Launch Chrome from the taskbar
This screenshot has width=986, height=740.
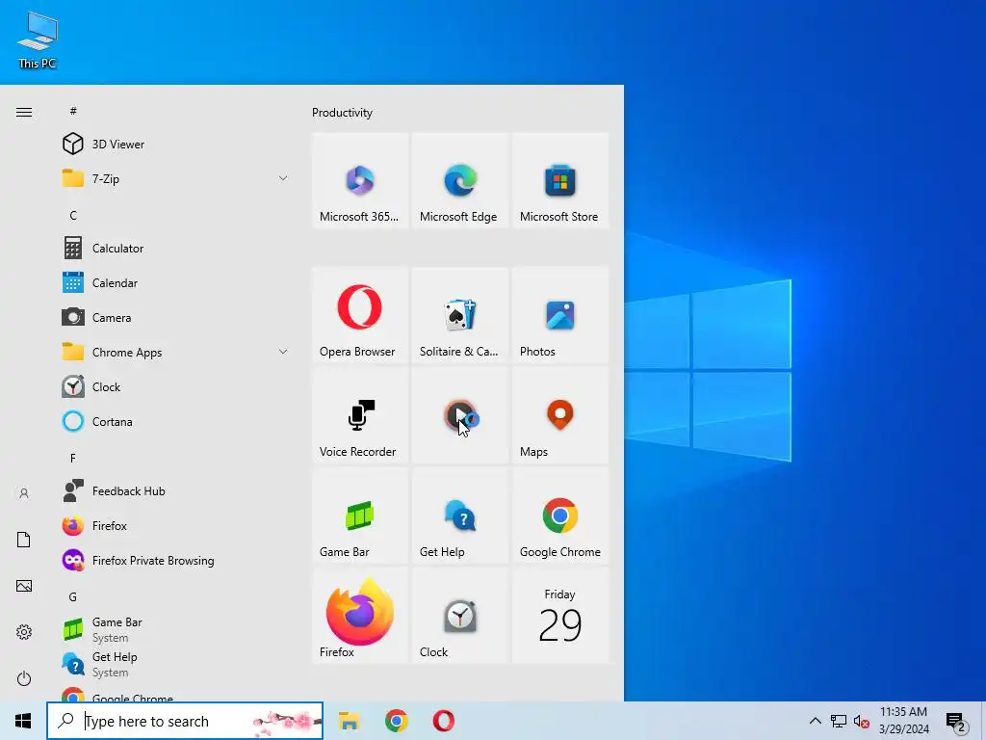[396, 721]
